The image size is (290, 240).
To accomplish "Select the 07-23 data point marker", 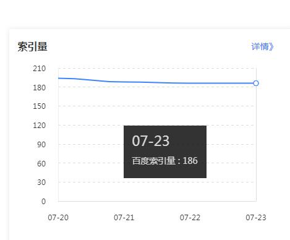I will click(x=256, y=84).
